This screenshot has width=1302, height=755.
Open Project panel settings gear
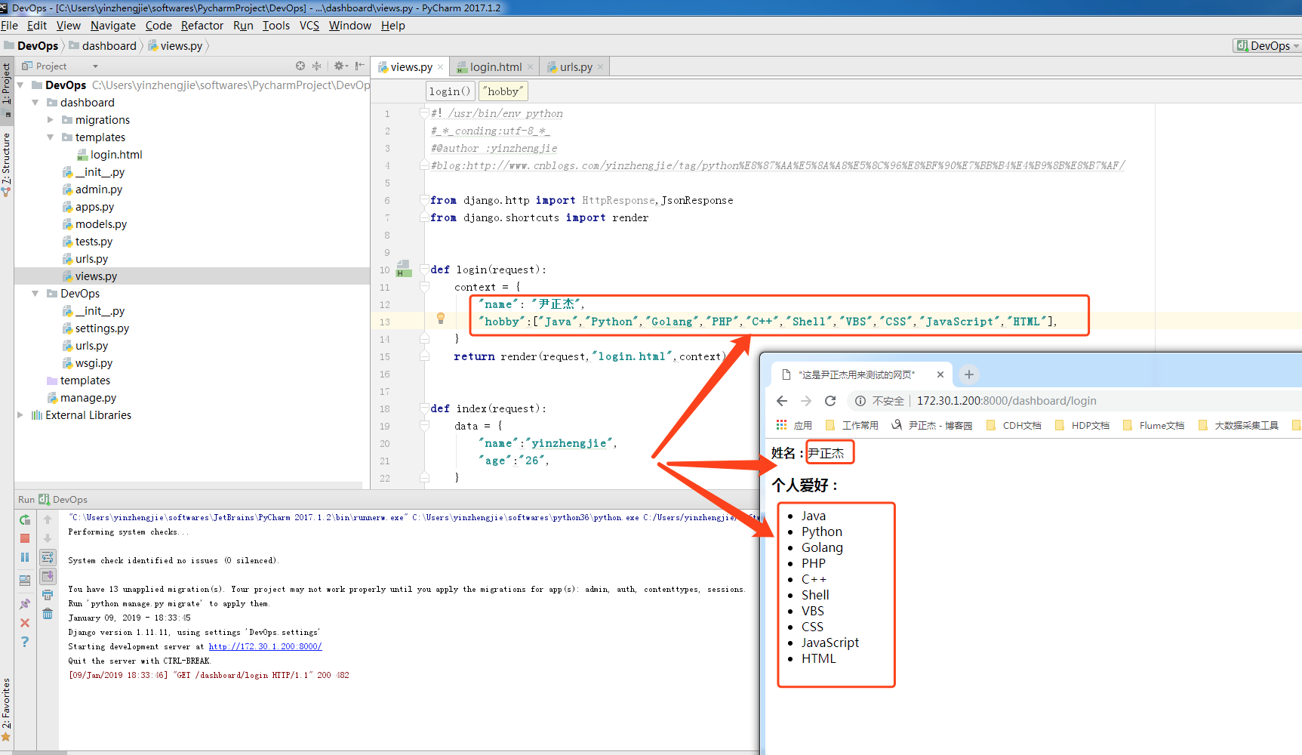pyautogui.click(x=340, y=66)
